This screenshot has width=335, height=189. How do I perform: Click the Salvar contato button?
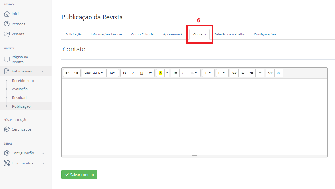[80, 175]
